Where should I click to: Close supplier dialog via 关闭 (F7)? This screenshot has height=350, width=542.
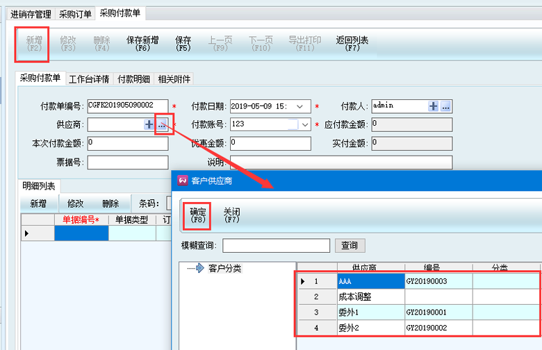[x=232, y=215]
